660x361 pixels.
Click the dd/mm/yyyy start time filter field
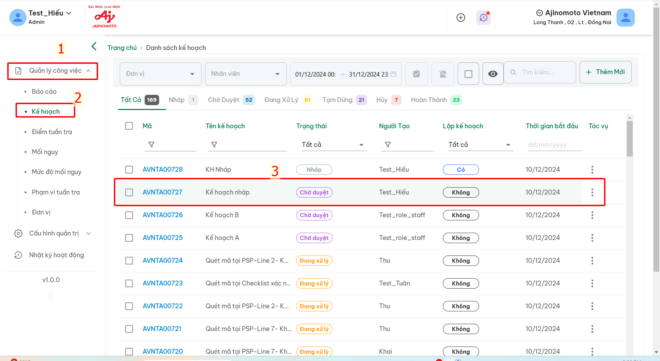(x=554, y=145)
